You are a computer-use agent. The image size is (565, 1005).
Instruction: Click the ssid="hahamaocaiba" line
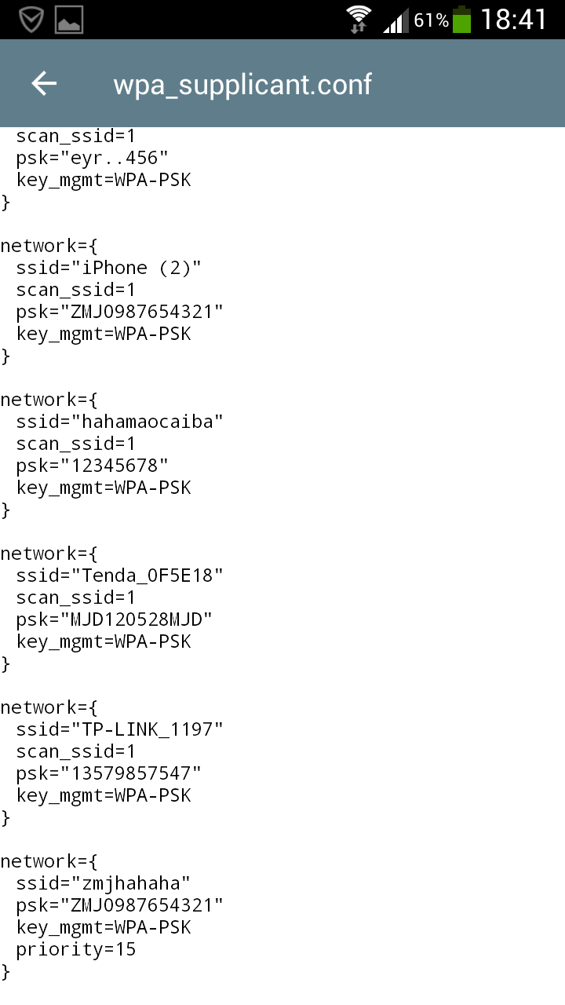pyautogui.click(x=119, y=422)
